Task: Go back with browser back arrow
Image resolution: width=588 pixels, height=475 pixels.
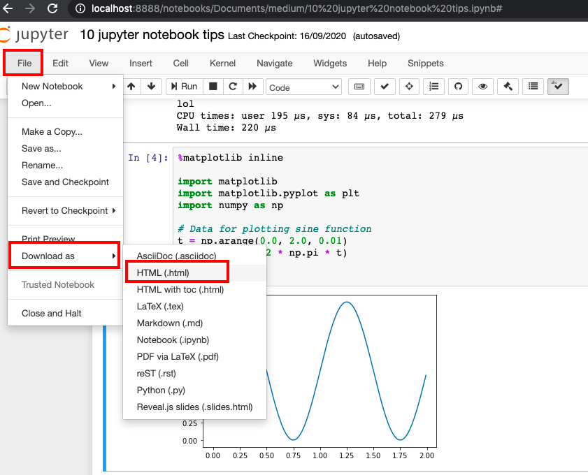Action: (8, 8)
